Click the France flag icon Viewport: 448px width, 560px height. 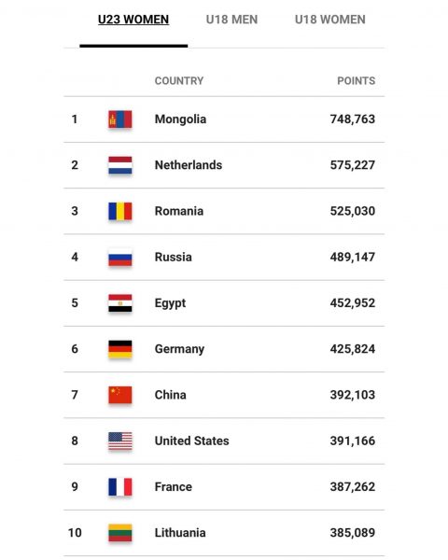[x=120, y=487]
